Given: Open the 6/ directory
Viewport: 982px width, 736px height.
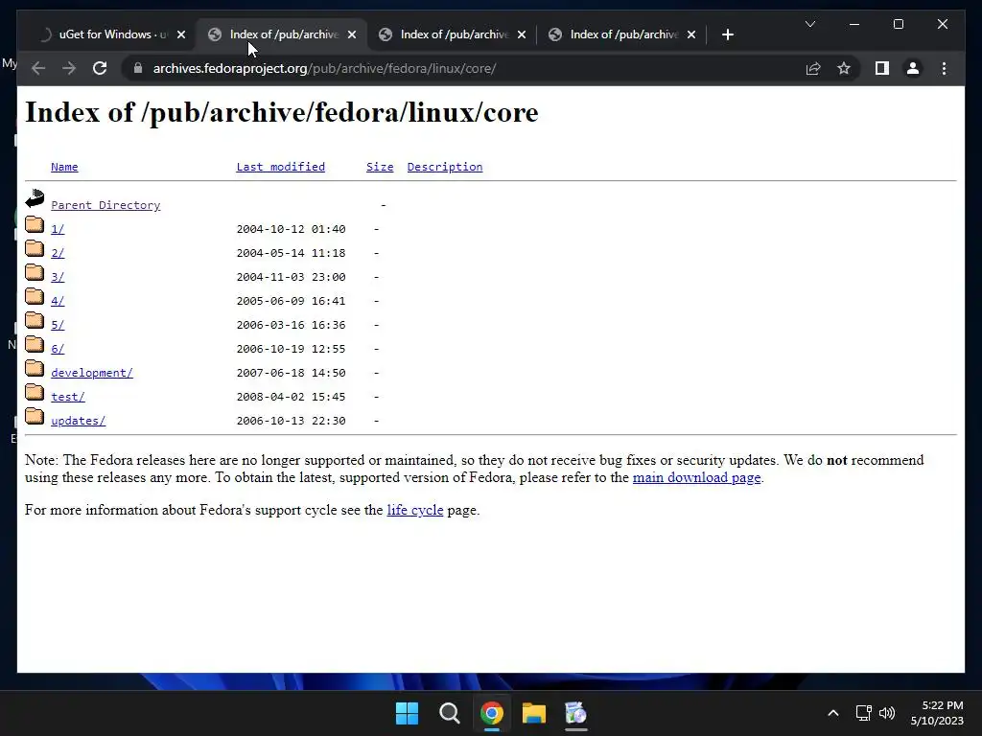Looking at the screenshot, I should pyautogui.click(x=57, y=349).
